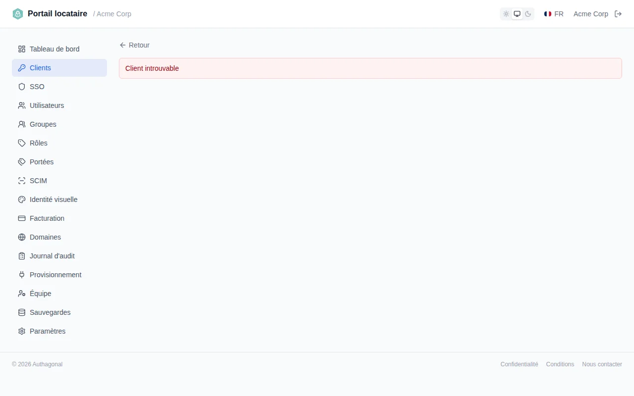Viewport: 634px width, 396px height.
Task: Open the SSO menu label
Action: tap(37, 87)
